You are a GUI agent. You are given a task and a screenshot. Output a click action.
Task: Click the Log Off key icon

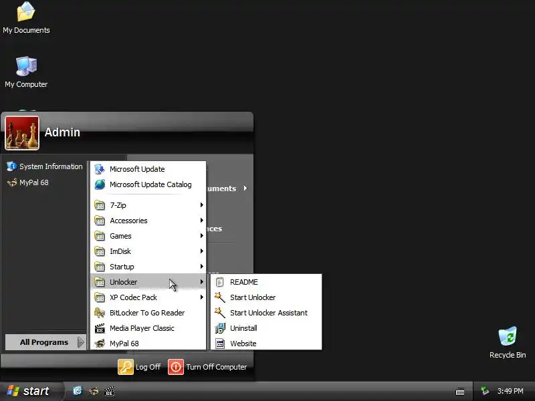pyautogui.click(x=126, y=367)
